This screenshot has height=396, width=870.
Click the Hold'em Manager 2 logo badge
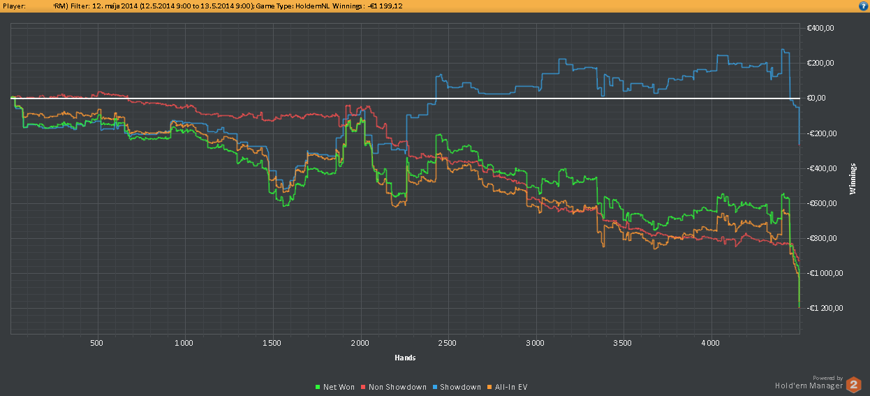pyautogui.click(x=853, y=384)
